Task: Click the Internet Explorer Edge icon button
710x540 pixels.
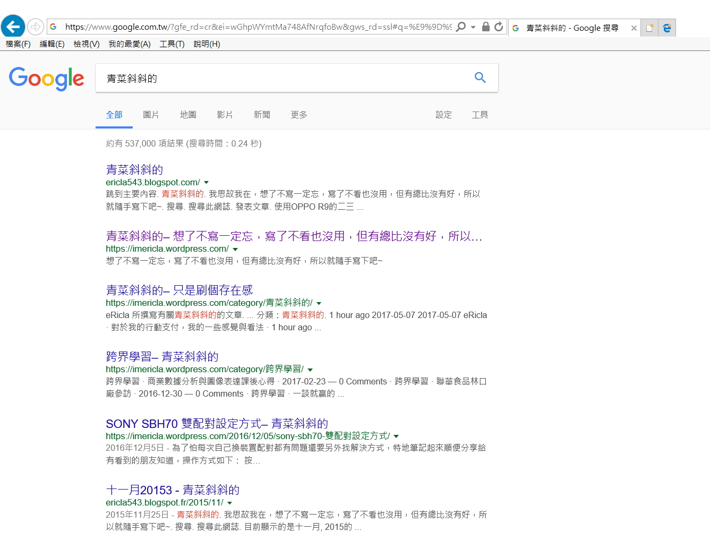Action: click(x=667, y=28)
